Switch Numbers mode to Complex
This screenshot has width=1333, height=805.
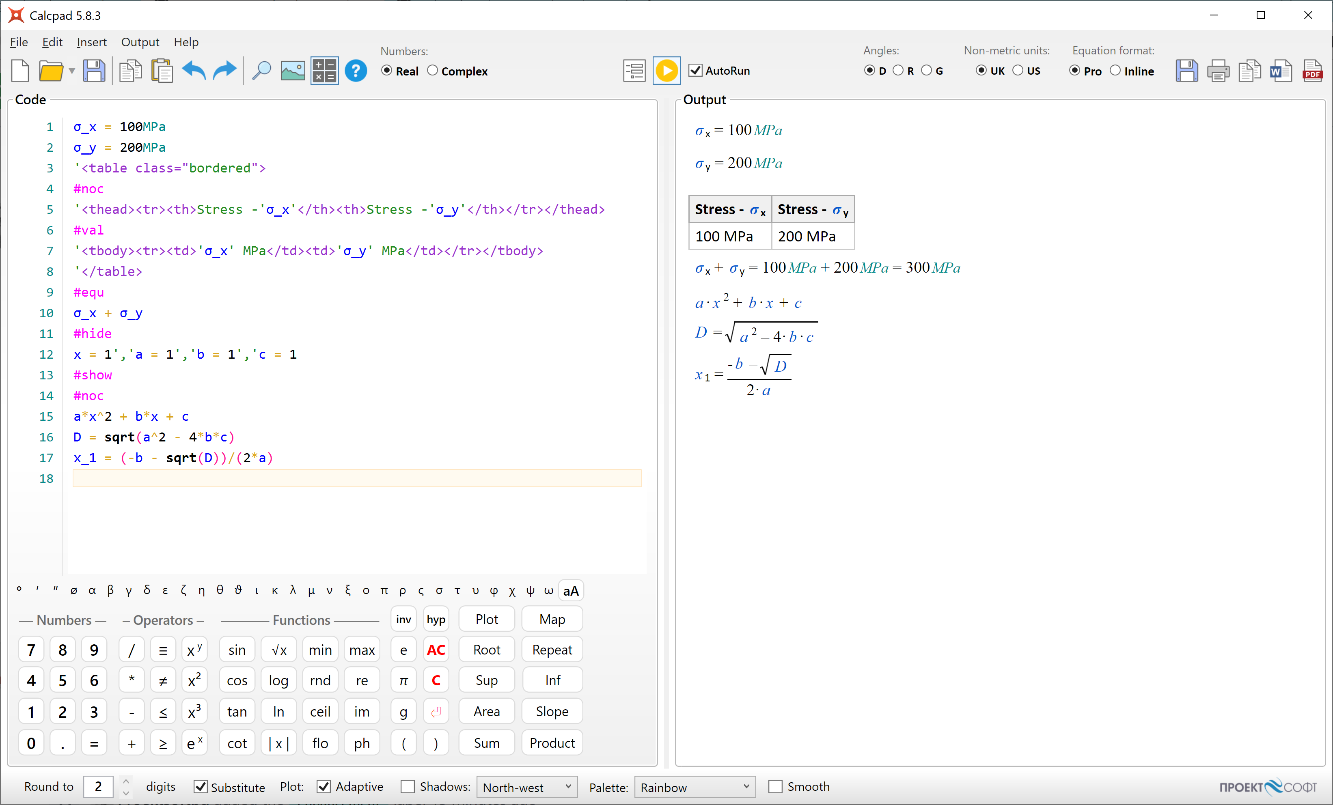pos(433,71)
